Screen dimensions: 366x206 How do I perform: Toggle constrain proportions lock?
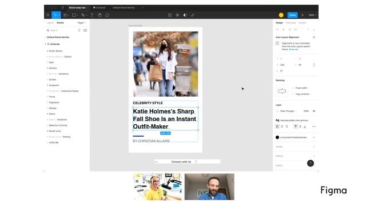314,65
